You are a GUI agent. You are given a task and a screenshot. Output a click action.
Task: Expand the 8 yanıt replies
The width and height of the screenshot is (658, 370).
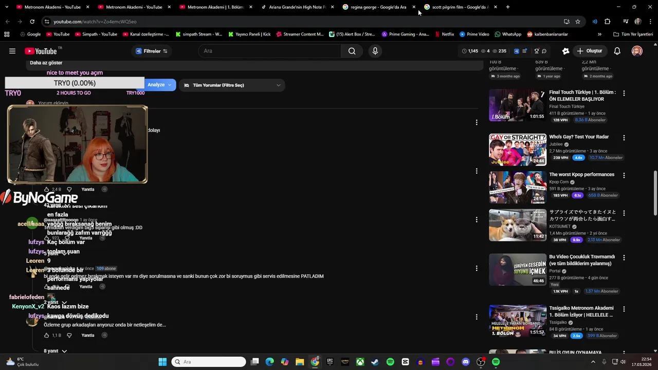pos(55,351)
